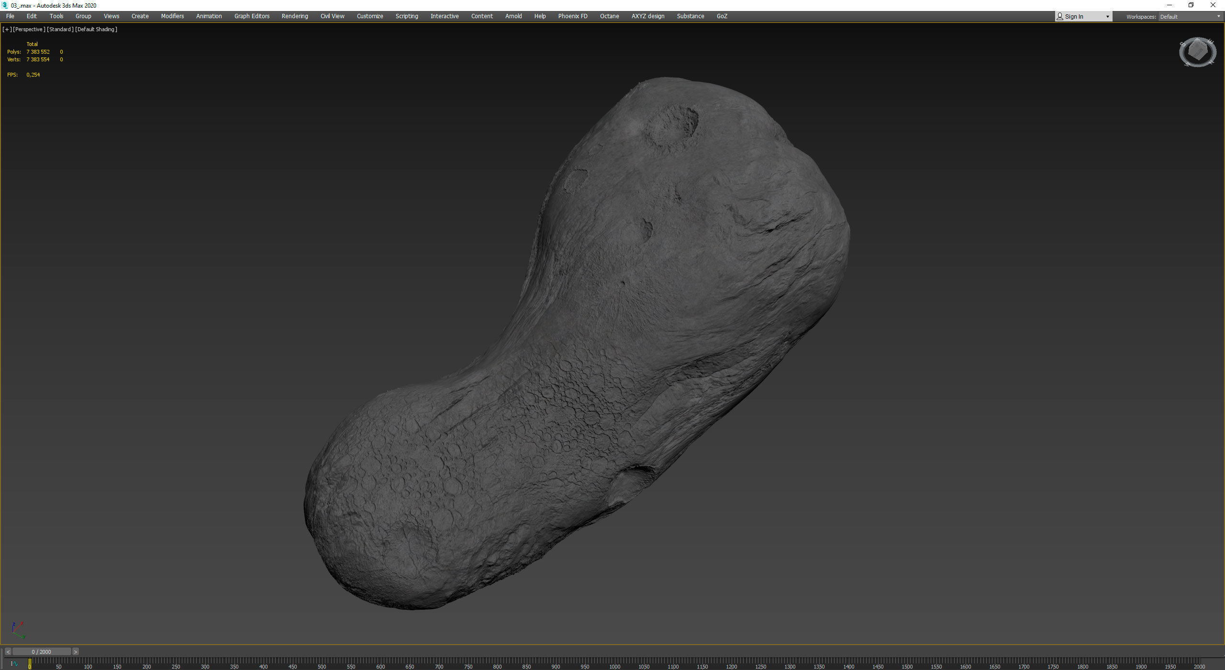
Task: Open the Interactive menu
Action: point(445,16)
